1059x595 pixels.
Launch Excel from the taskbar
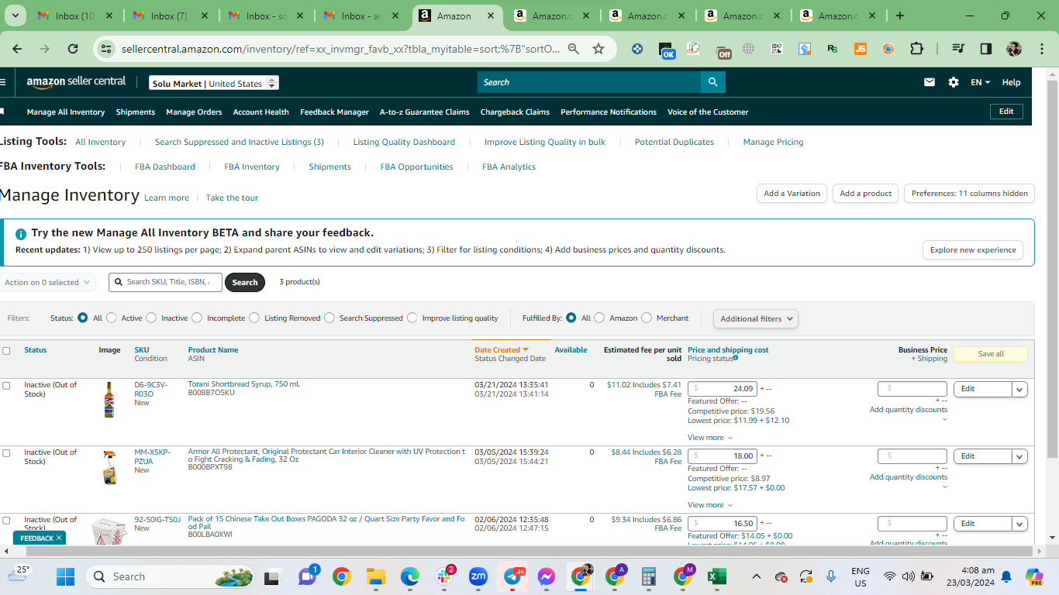tap(716, 576)
